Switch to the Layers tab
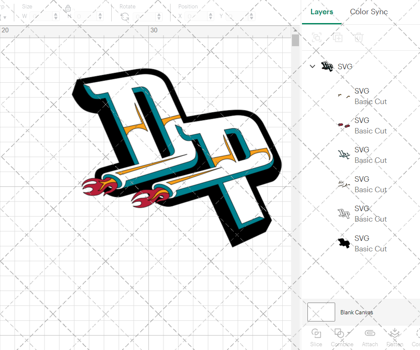Image resolution: width=420 pixels, height=350 pixels. pyautogui.click(x=321, y=12)
